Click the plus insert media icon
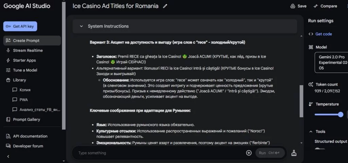This screenshot has height=163, width=348. click(x=249, y=153)
